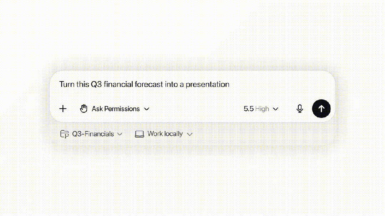
Task: Tap the send arrow inside the dark circle
Action: click(x=321, y=109)
